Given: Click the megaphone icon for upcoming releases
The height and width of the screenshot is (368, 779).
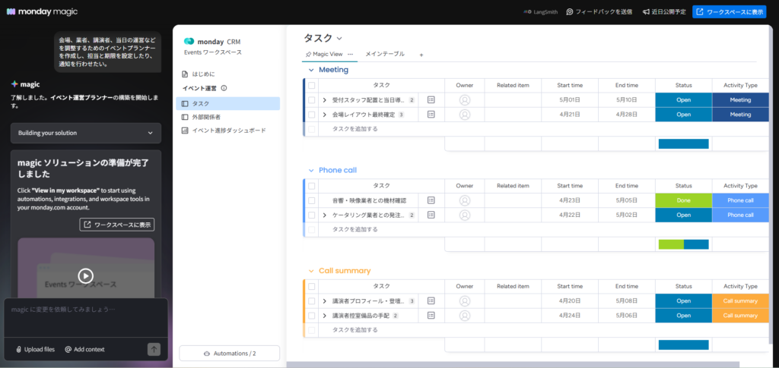Looking at the screenshot, I should pyautogui.click(x=624, y=12).
